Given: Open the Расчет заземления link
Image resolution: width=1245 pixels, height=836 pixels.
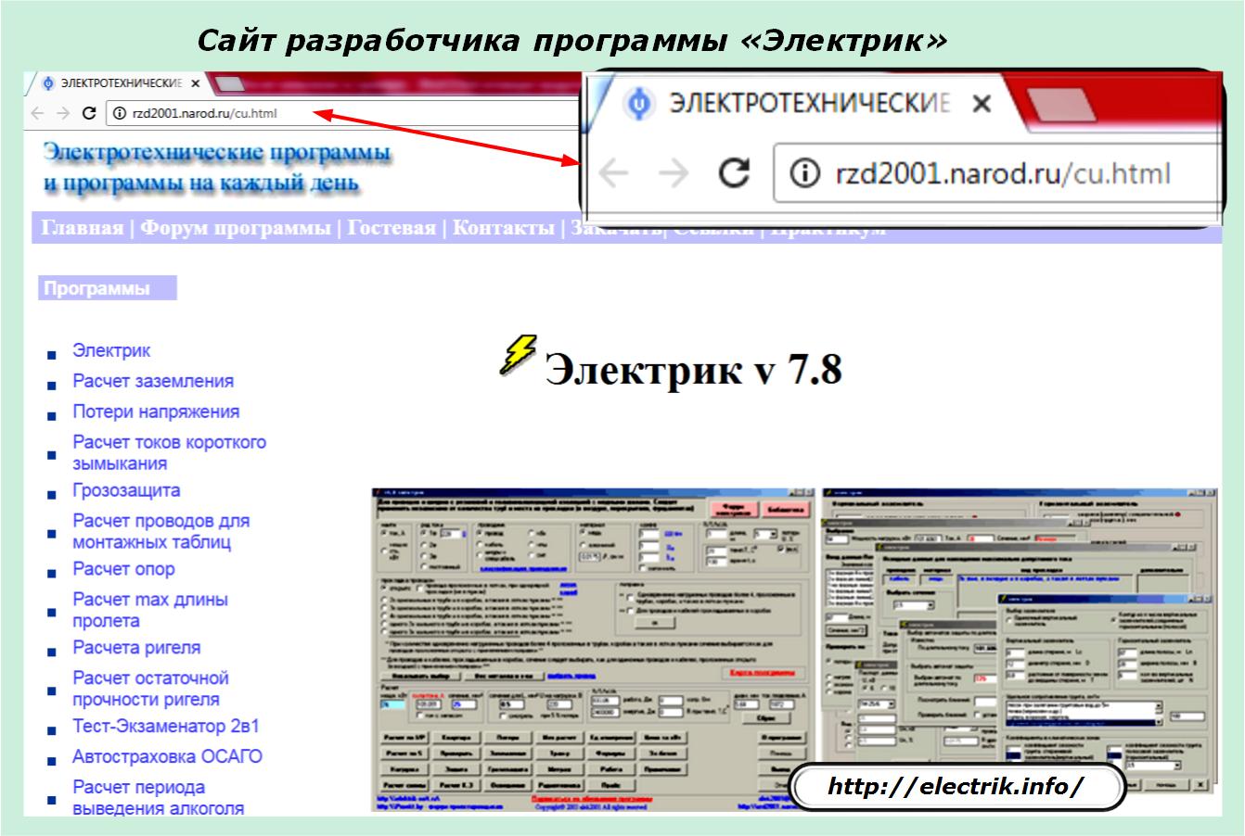Looking at the screenshot, I should click(153, 381).
